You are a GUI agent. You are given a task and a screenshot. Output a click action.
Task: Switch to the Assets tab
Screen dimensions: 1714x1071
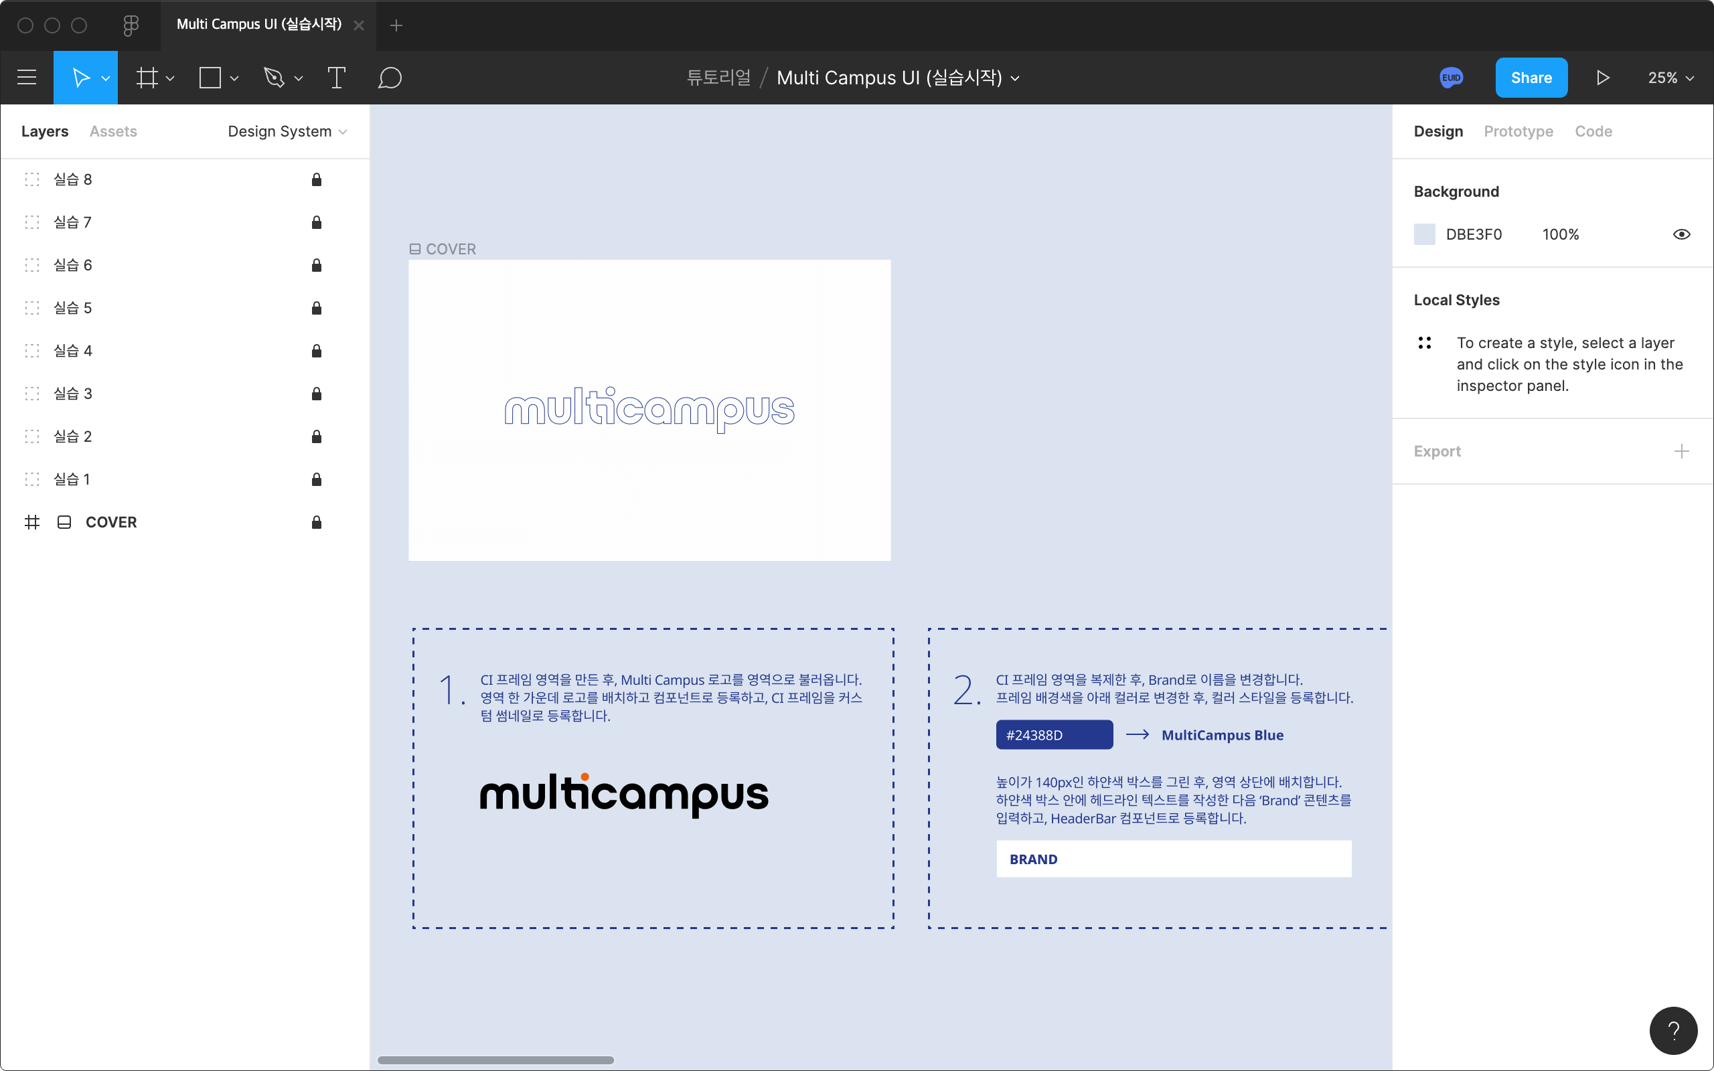113,132
